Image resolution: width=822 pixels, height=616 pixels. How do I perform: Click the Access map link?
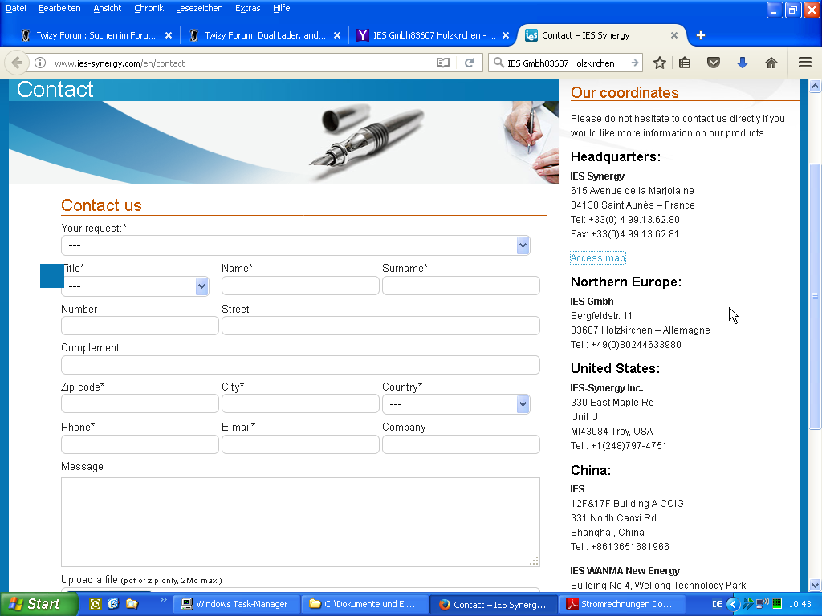(x=597, y=258)
